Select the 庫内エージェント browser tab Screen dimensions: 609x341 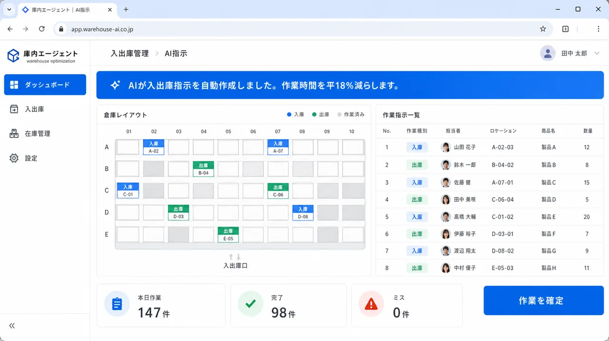tap(68, 10)
